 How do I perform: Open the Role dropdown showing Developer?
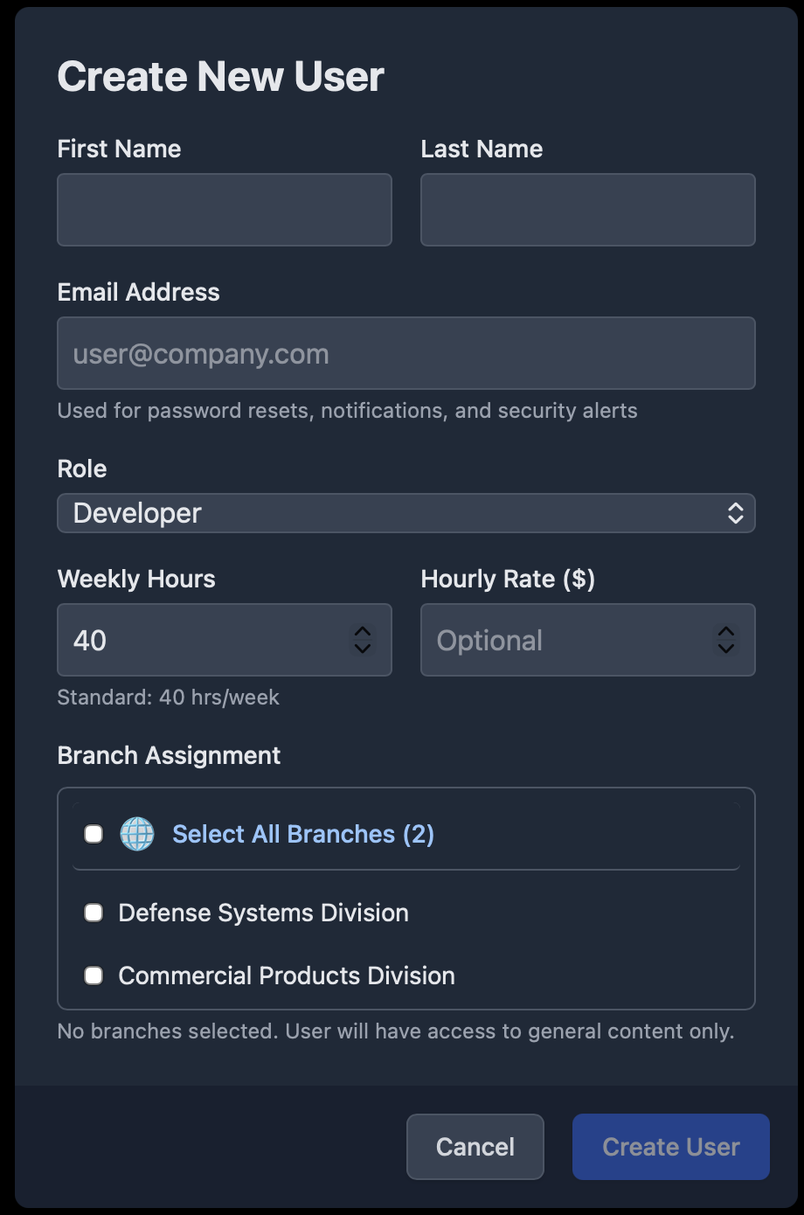tap(393, 513)
